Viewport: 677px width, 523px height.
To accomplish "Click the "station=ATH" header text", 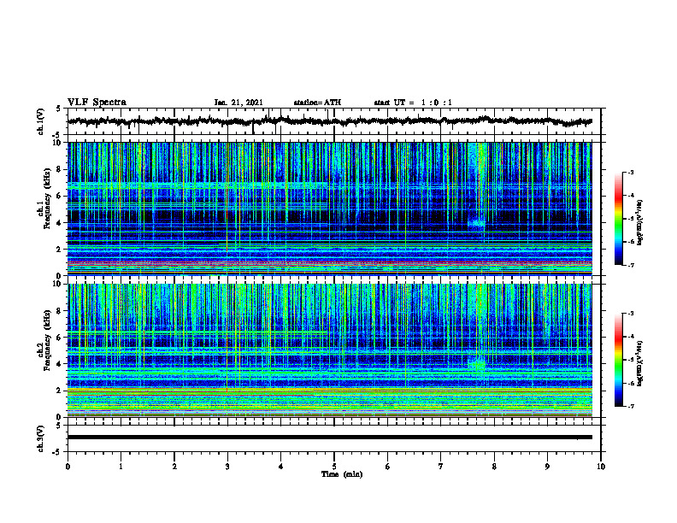I will click(317, 103).
